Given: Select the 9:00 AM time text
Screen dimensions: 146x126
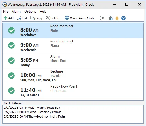Looking at the screenshot, I should point(29,45).
